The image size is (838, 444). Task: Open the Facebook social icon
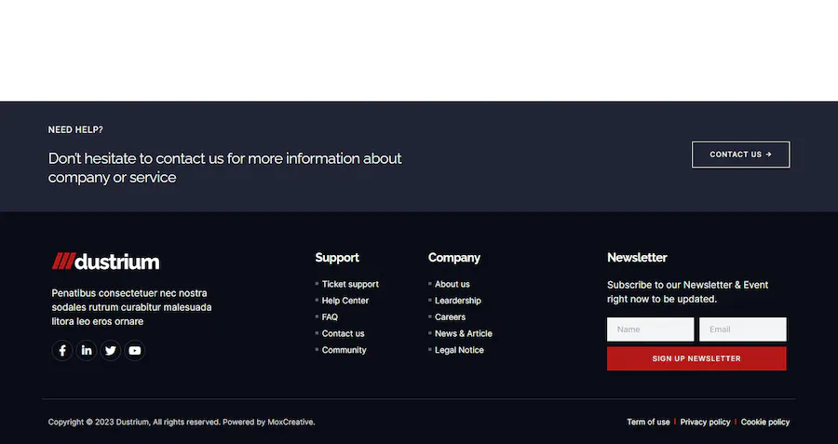click(x=62, y=351)
